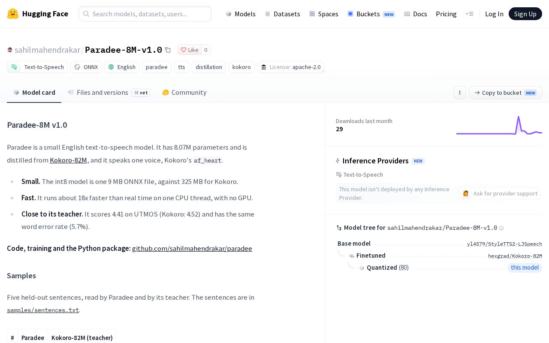Click the Downloads last month count 29
This screenshot has width=549, height=343.
coord(339,129)
